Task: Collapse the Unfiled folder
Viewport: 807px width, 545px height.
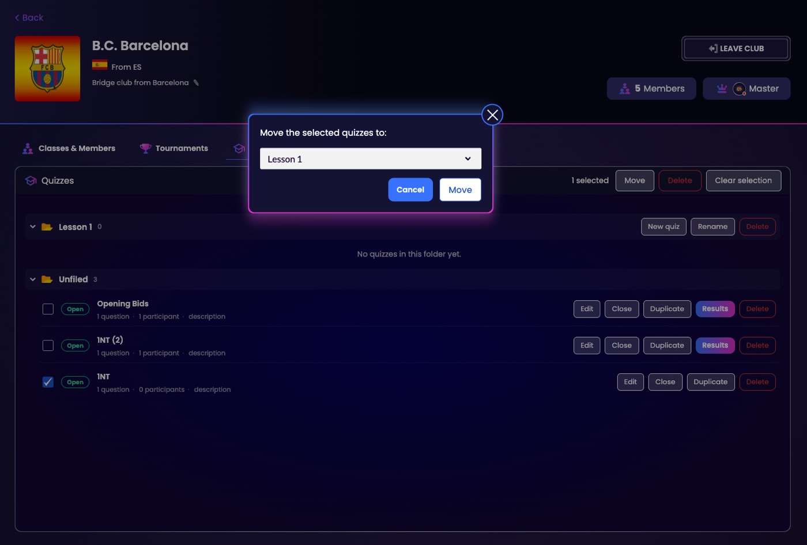Action: coord(33,279)
